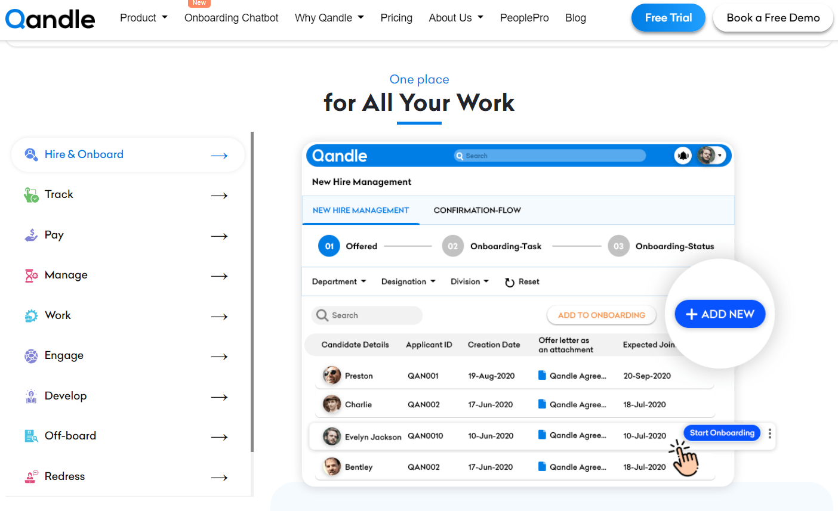Image resolution: width=838 pixels, height=511 pixels.
Task: Click arrow next to Redress
Action: (220, 478)
